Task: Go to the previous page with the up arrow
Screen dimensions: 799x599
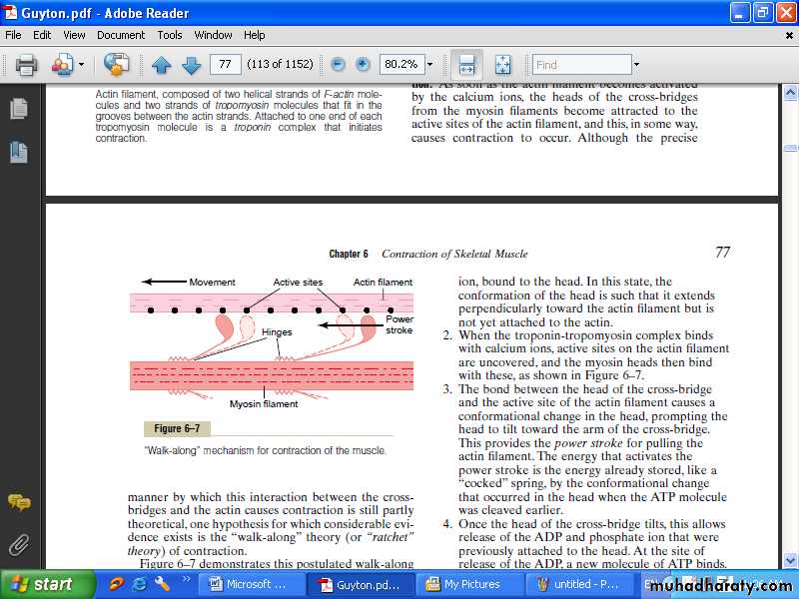Action: click(x=162, y=65)
